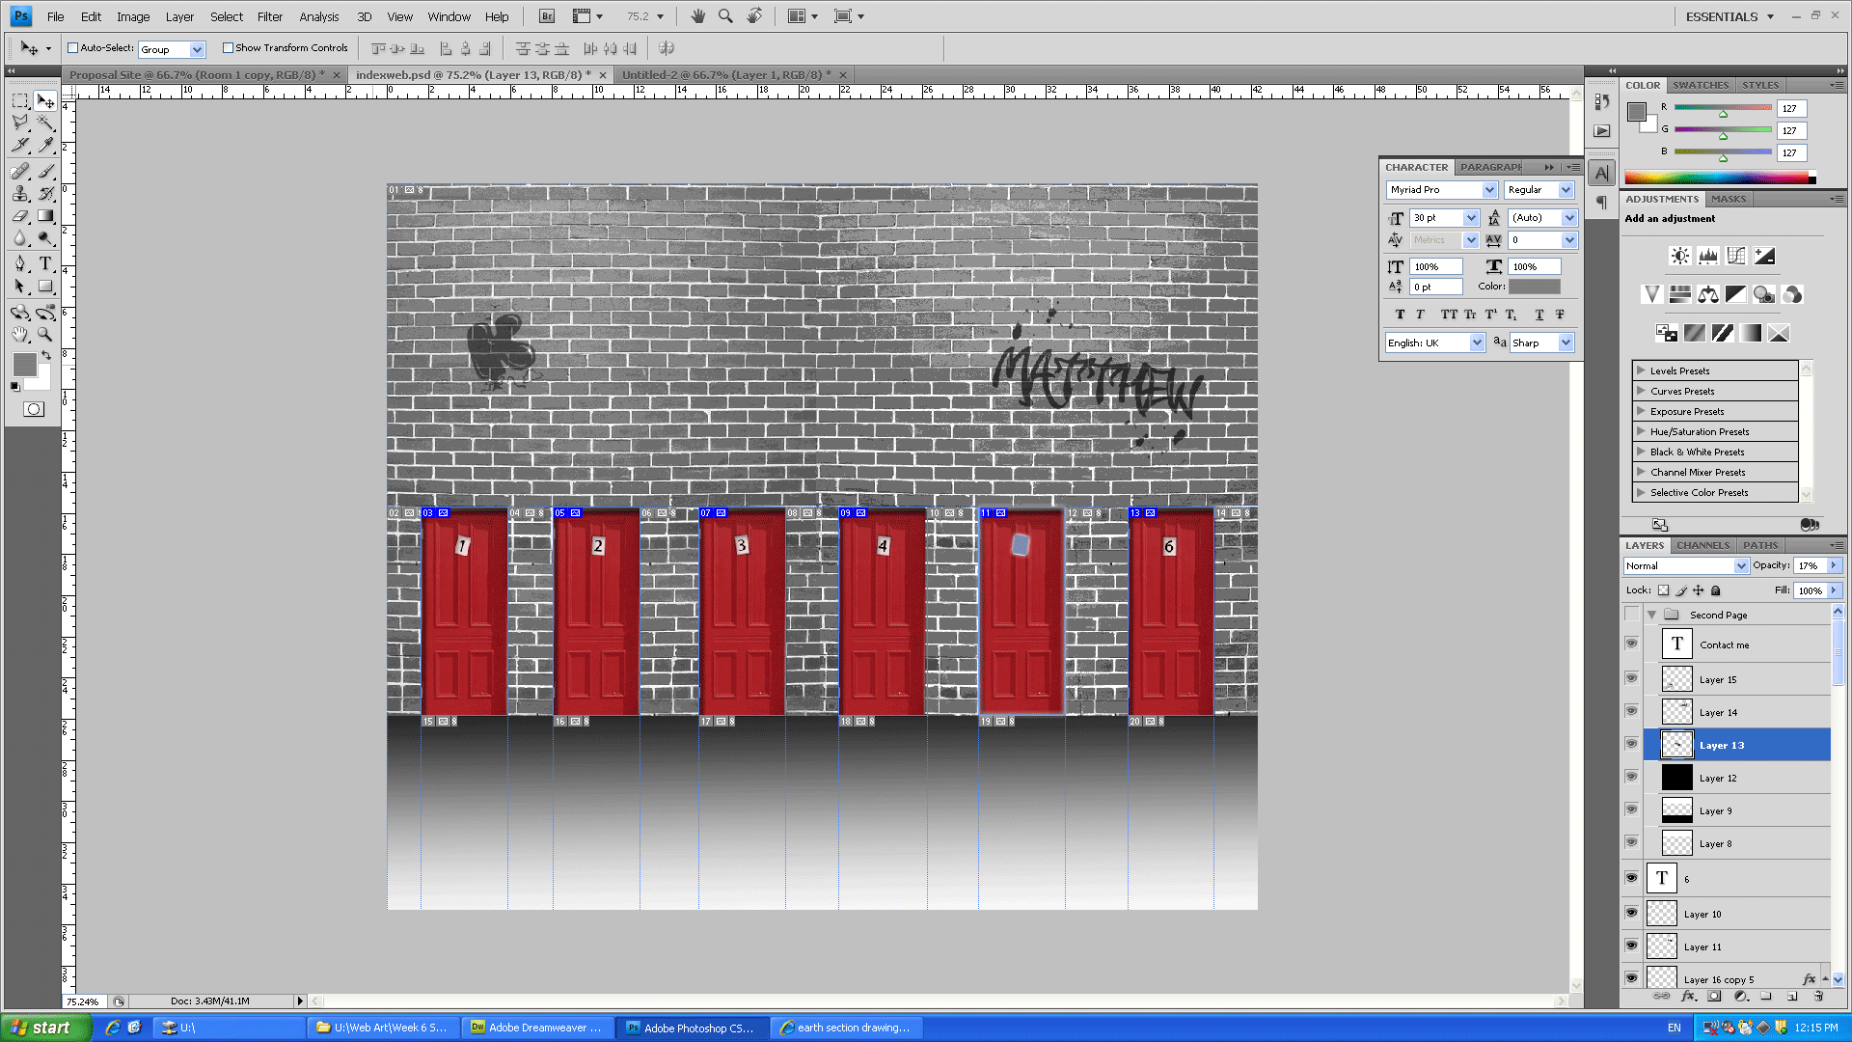The image size is (1852, 1042).
Task: Select the Clone Stamp tool
Action: coord(19,194)
